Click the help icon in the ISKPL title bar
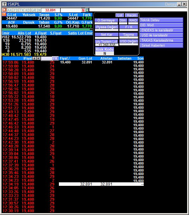Viewport: 189px width, 215px height. tap(4, 4)
